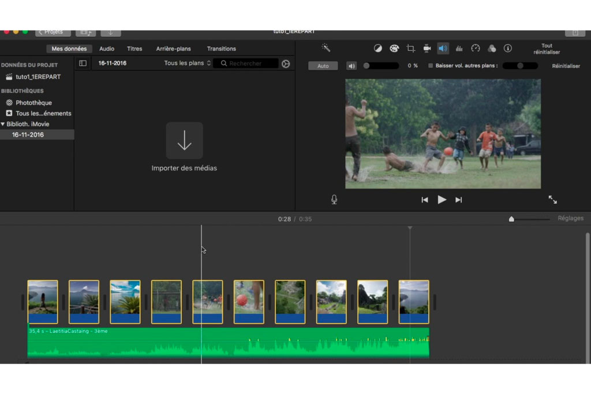Open the 'Tous les plans' dropdown
Image resolution: width=591 pixels, height=394 pixels.
click(188, 63)
